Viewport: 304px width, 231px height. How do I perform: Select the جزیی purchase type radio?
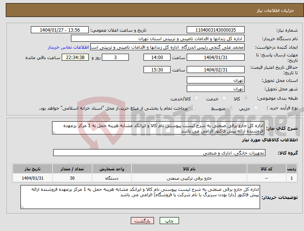point(256,108)
